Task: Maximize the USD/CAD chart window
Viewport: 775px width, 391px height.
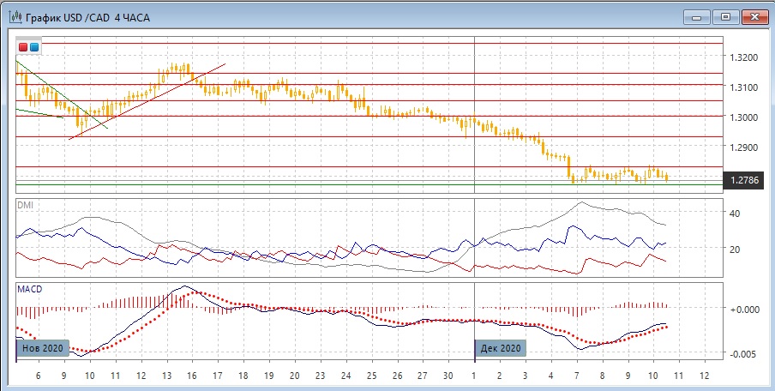Action: click(725, 16)
